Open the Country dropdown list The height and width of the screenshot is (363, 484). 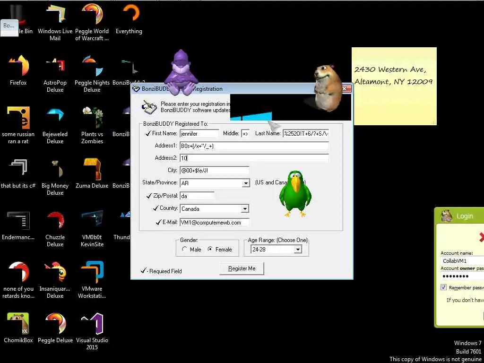click(245, 208)
